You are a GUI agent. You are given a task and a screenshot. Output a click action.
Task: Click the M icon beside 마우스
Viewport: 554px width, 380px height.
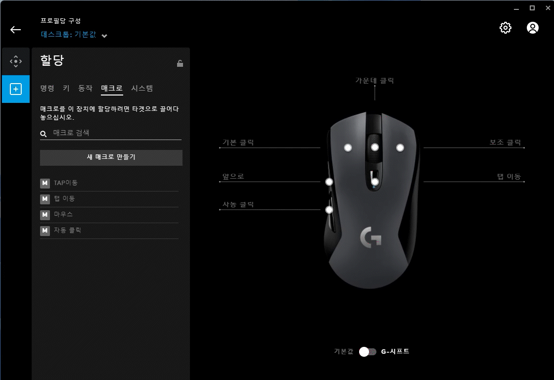(45, 215)
